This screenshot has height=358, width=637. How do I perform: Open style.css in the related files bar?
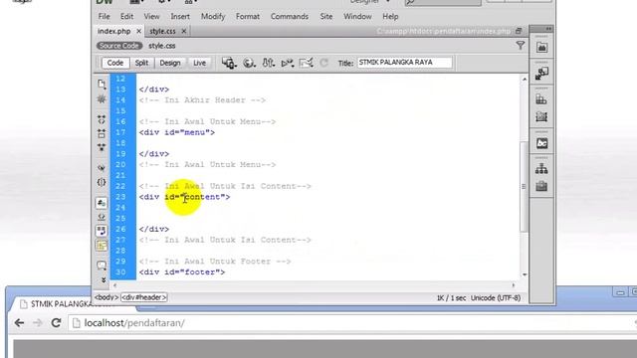click(162, 46)
